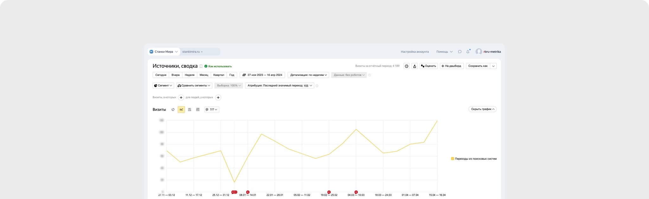Screen dimensions: 649x199
Task: Switch to the column chart view
Action: (x=198, y=109)
